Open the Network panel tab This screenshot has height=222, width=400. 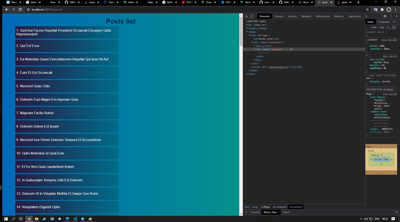(x=306, y=16)
